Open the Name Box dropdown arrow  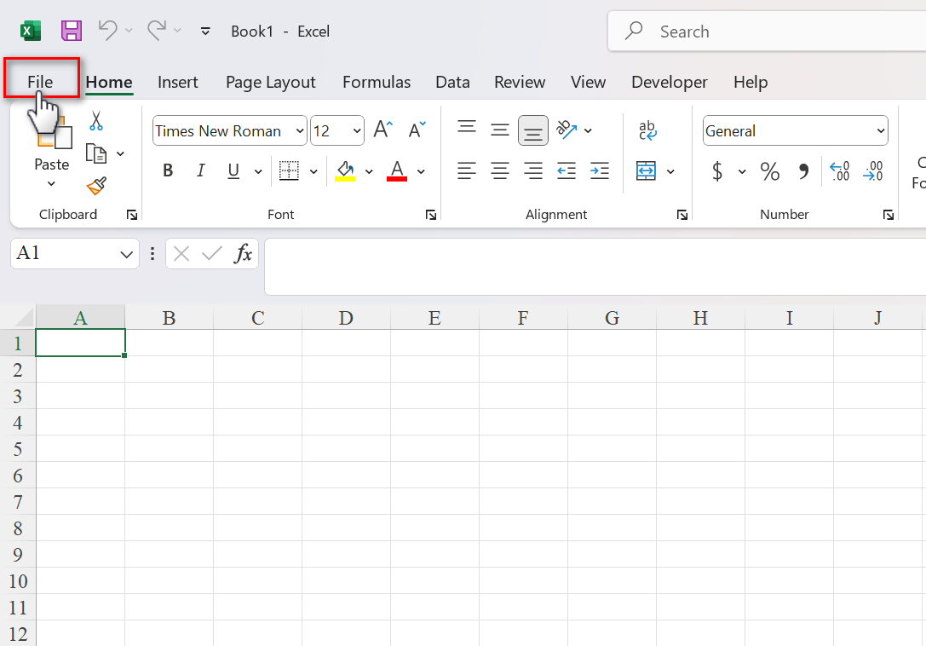click(127, 254)
